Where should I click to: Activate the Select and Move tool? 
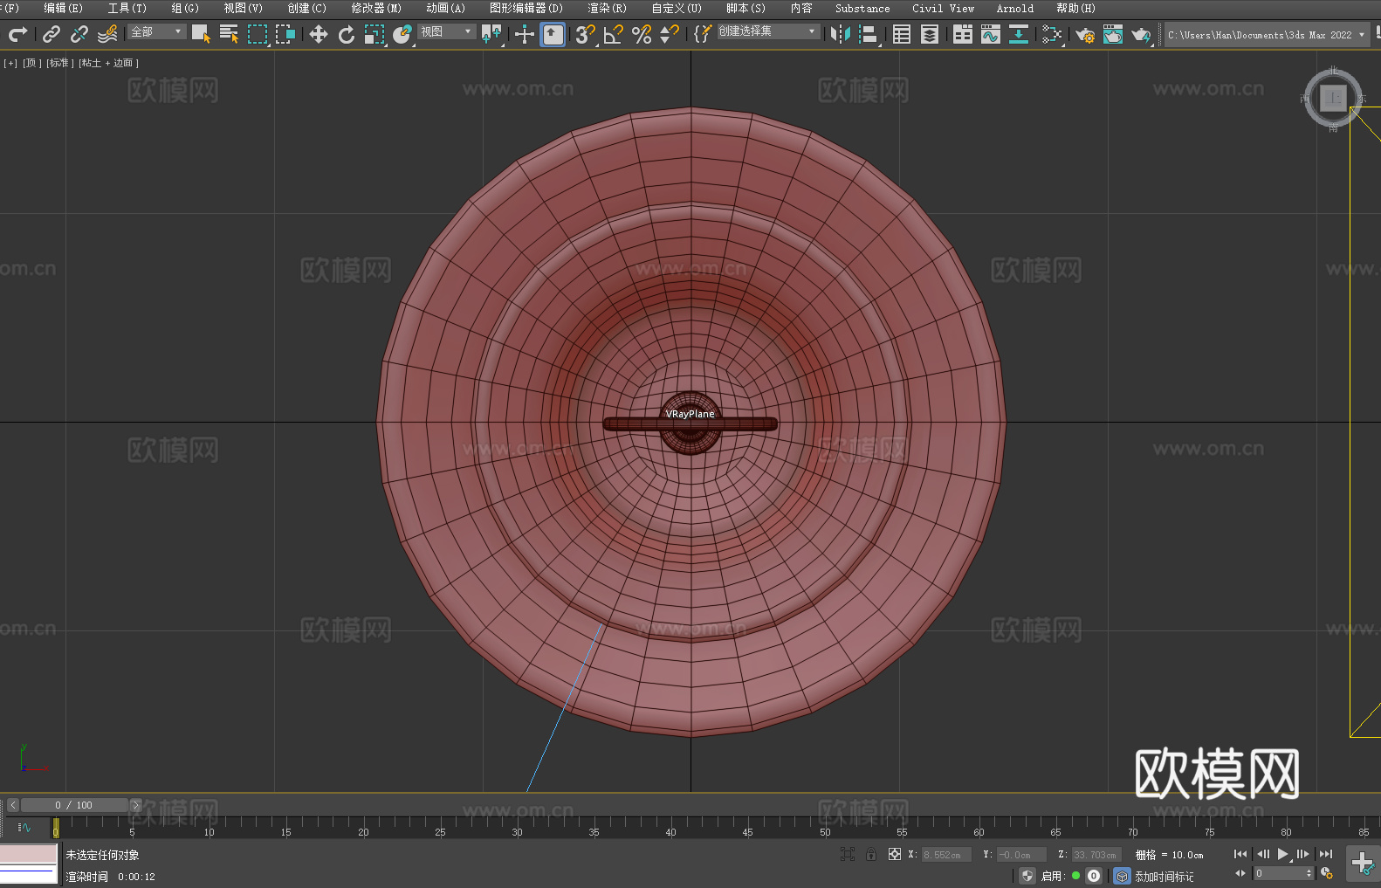click(x=319, y=34)
